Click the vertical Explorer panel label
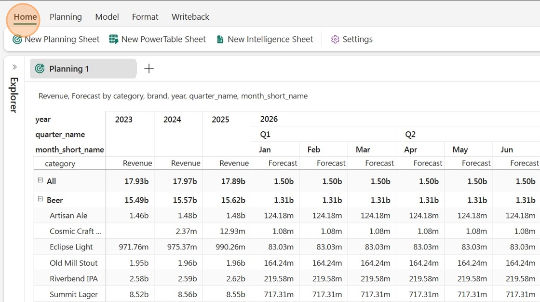 pos(14,95)
